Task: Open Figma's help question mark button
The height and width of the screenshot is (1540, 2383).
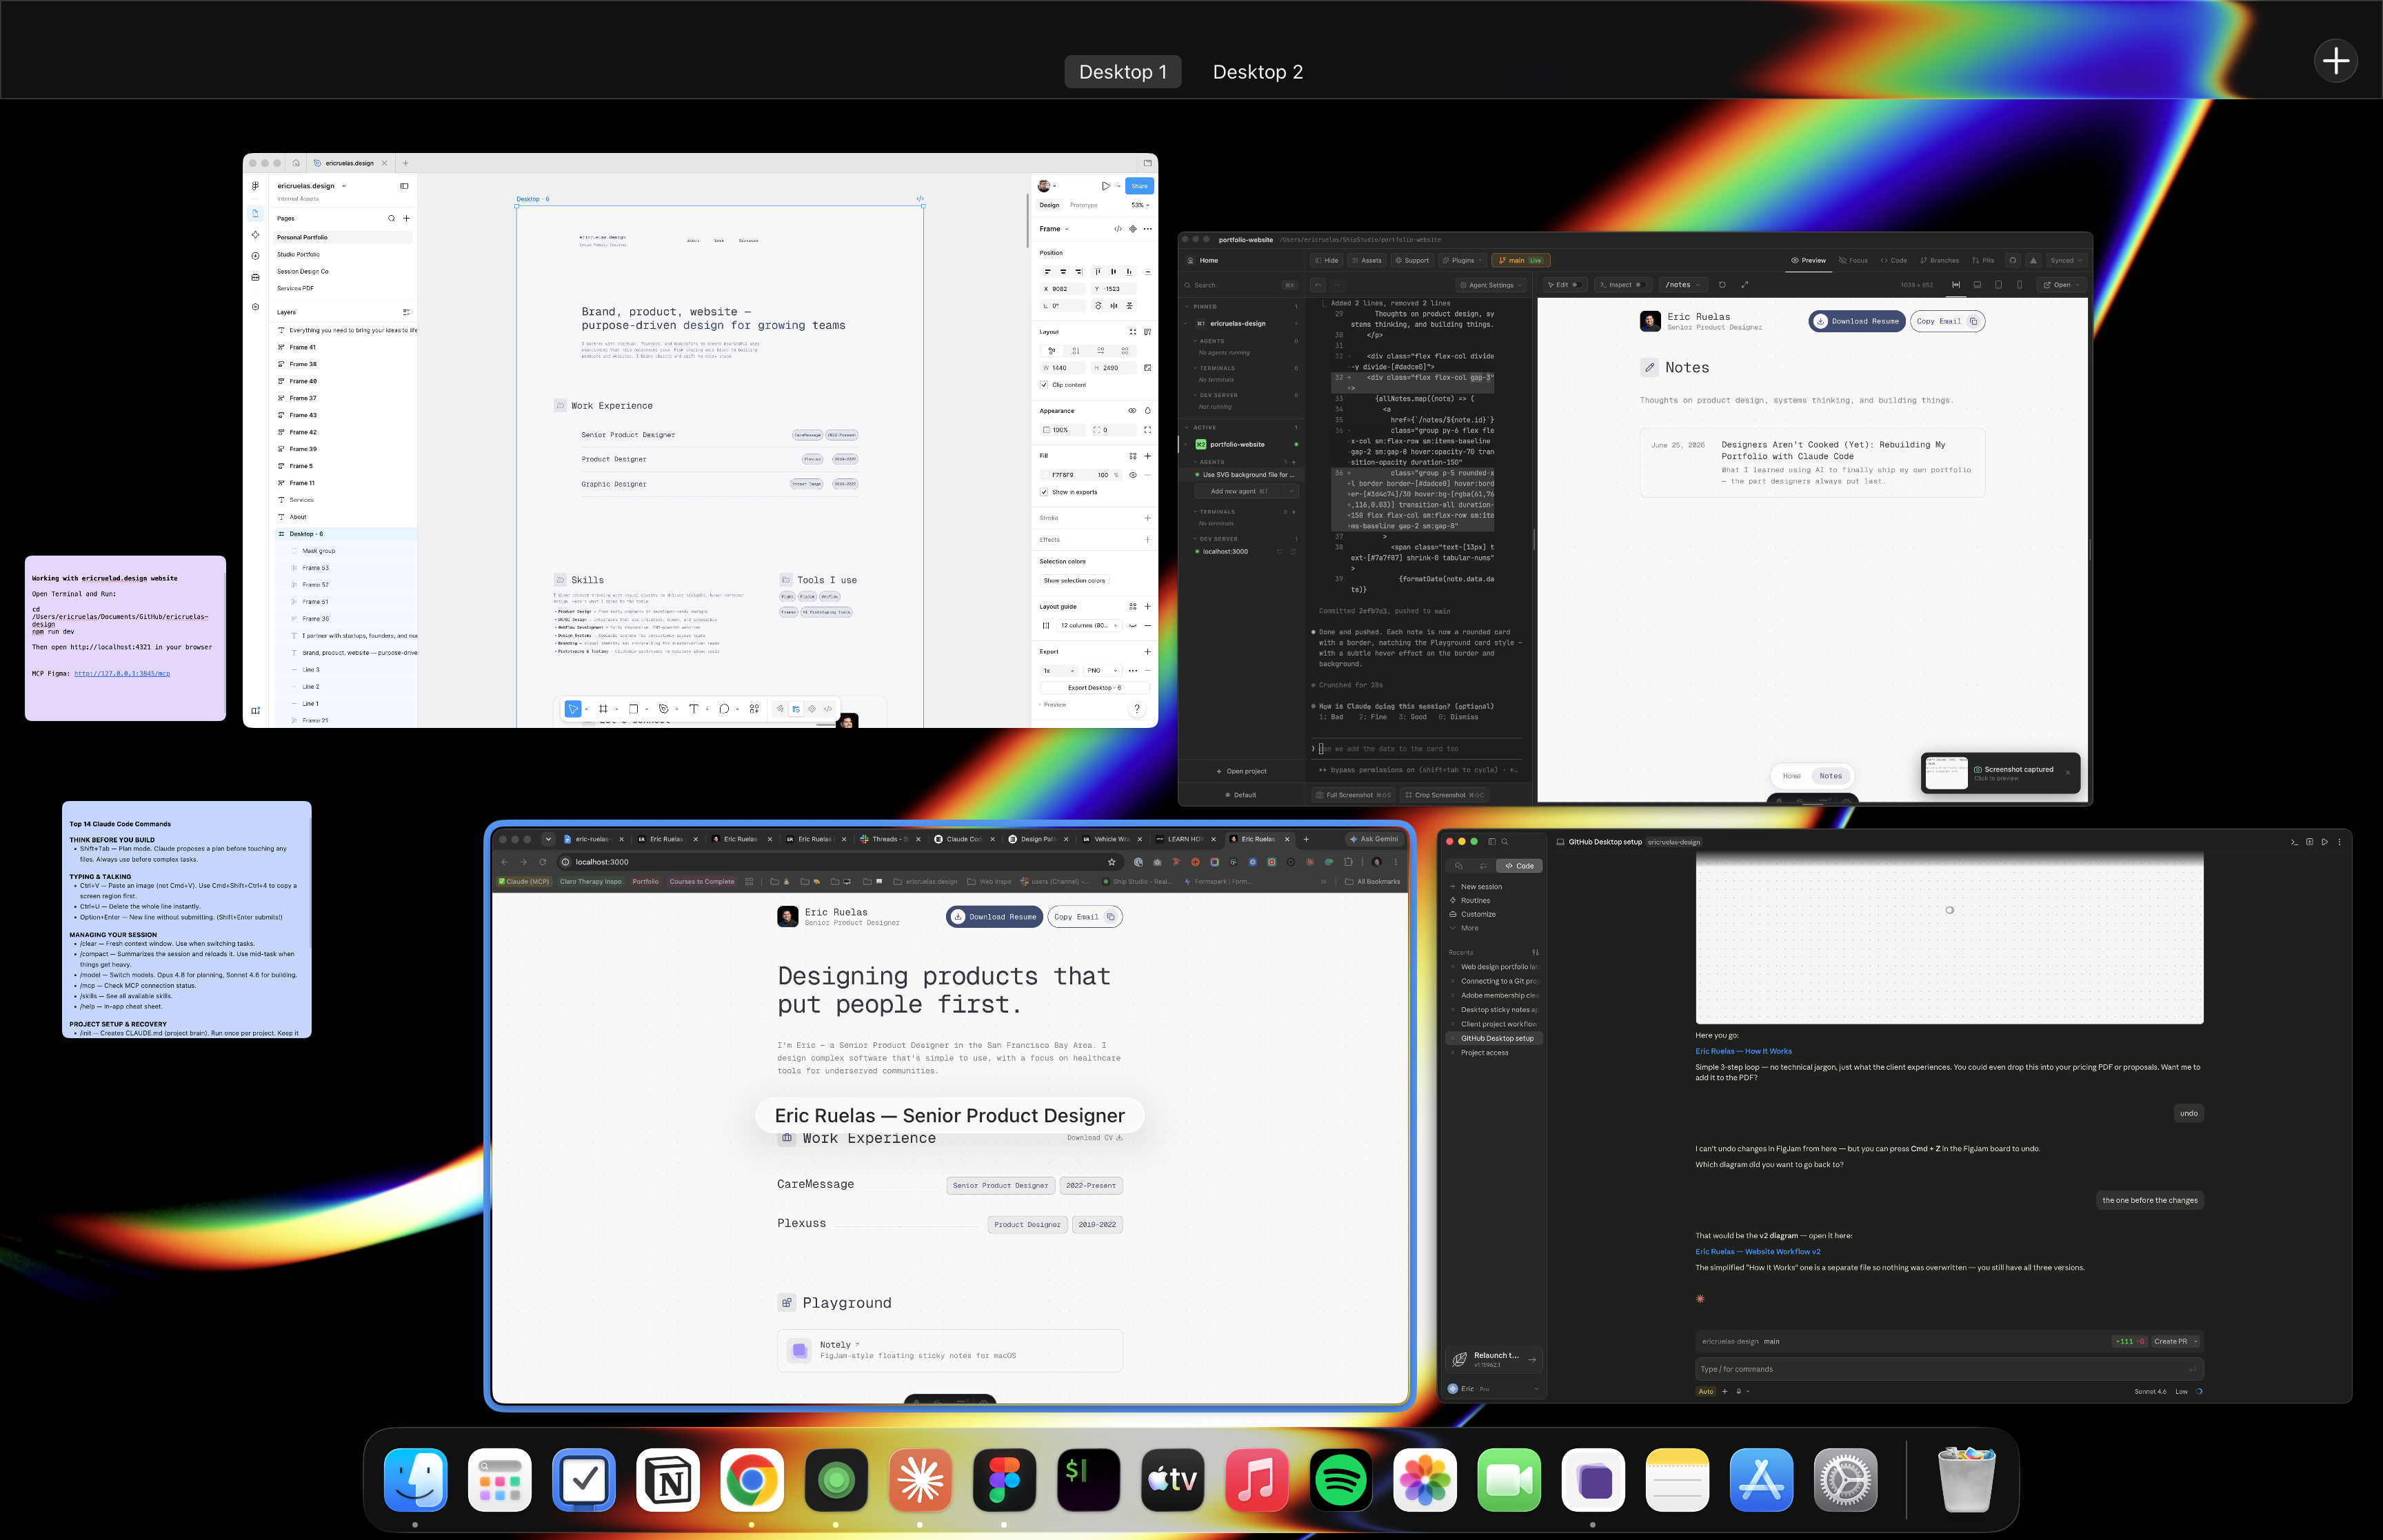Action: pos(1136,709)
